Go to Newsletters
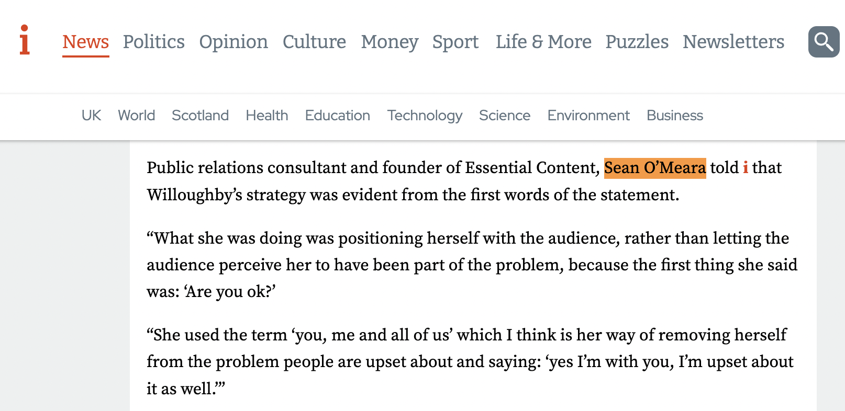 click(733, 42)
